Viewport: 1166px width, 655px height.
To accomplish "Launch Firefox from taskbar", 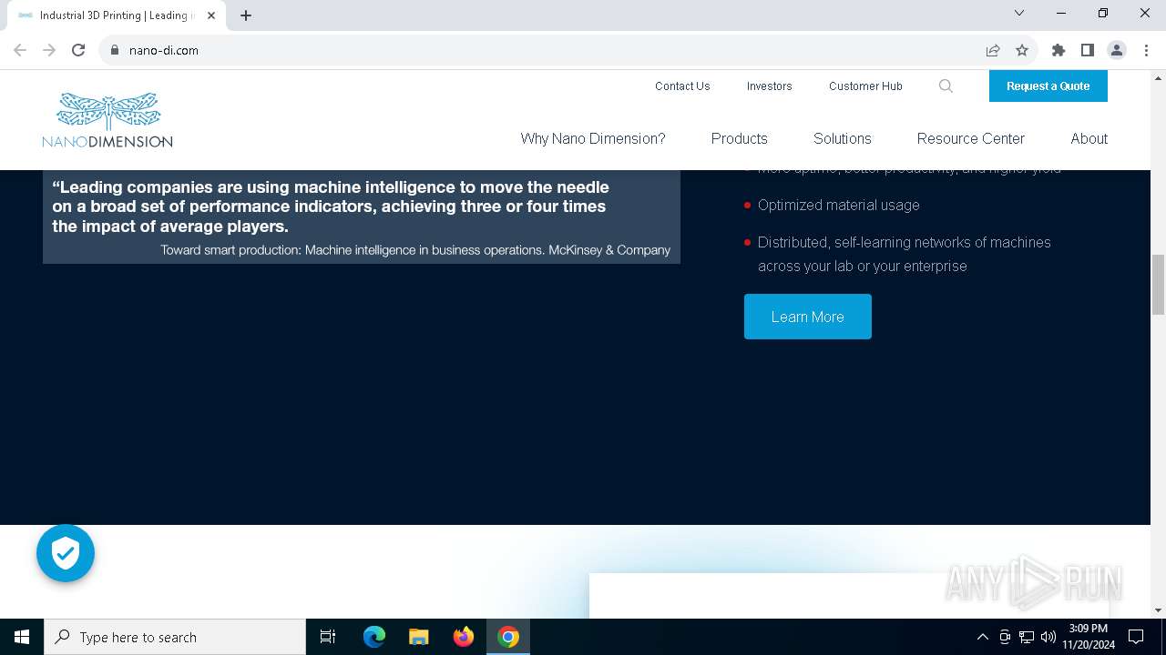I will (x=464, y=637).
